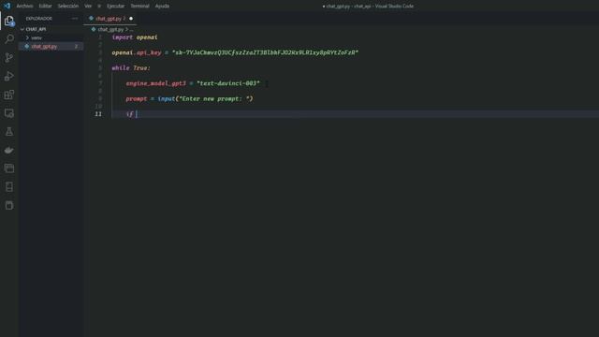Screen dimensions: 599x337
Task: Close chat_gpt.py tab via unsaved dot
Action: tap(131, 19)
